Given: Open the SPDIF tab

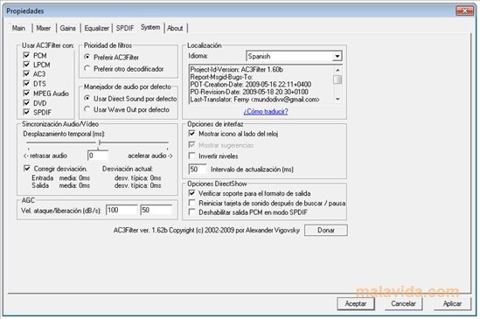Looking at the screenshot, I should point(125,28).
